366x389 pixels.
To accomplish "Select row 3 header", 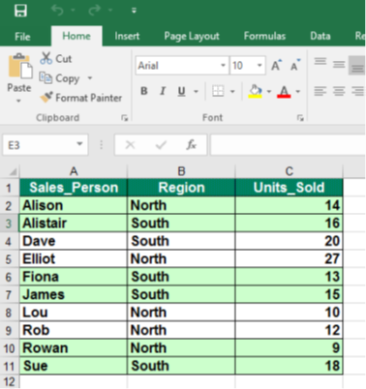I will 9,224.
